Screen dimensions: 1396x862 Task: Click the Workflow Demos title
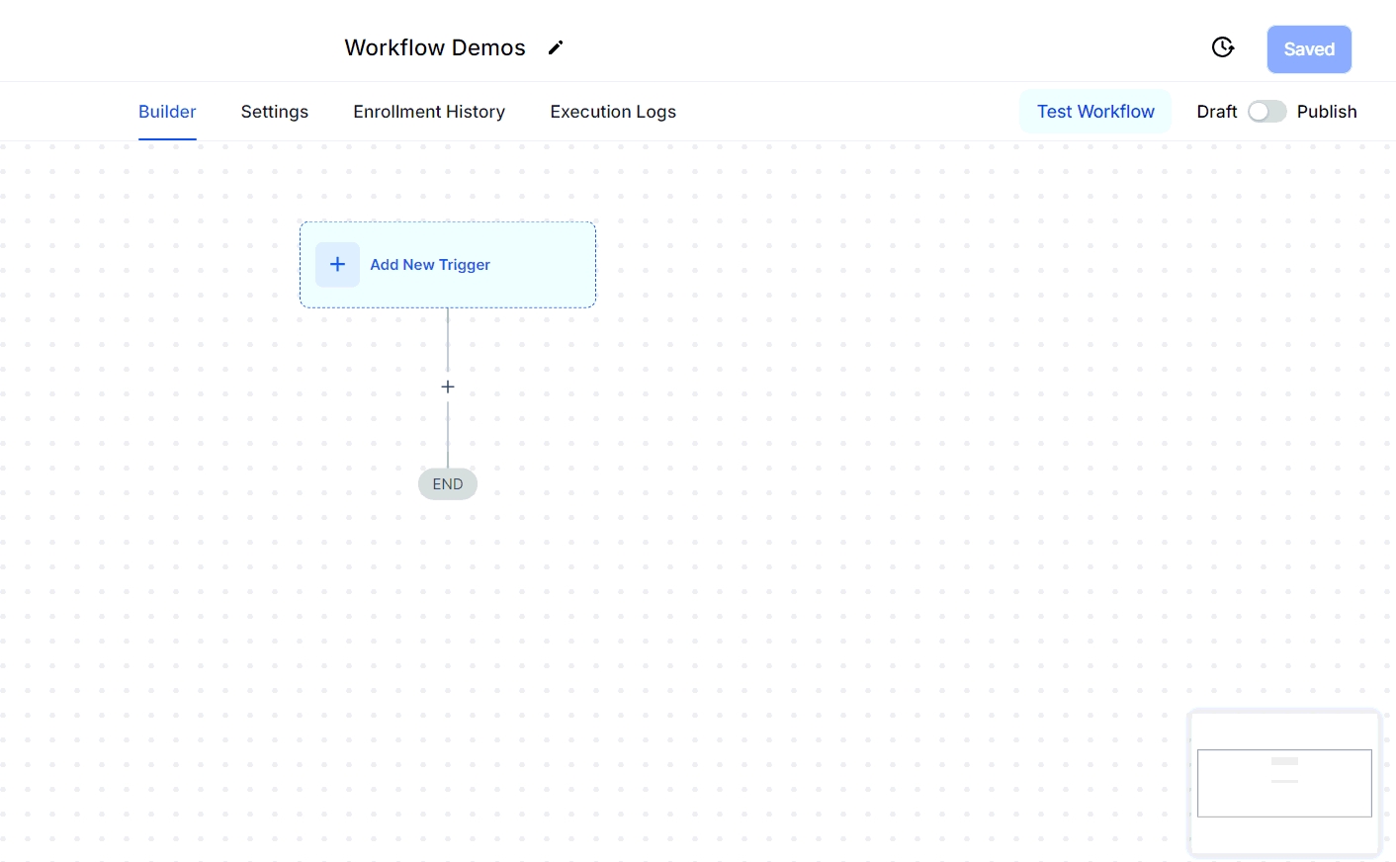click(x=435, y=47)
